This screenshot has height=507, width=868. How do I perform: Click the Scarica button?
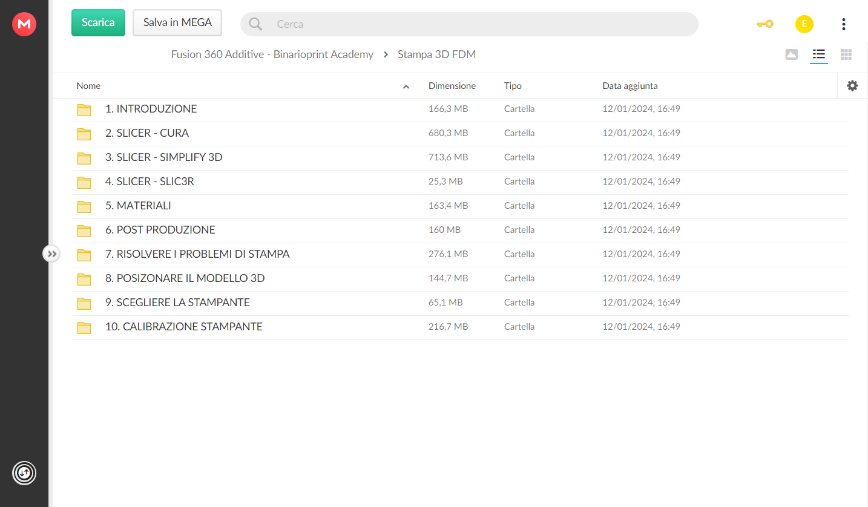point(98,22)
